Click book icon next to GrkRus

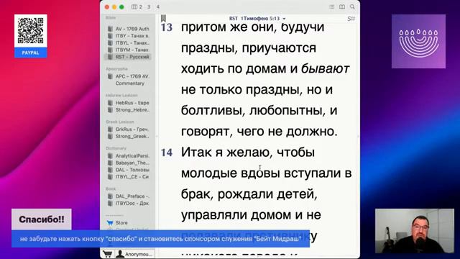(x=110, y=129)
